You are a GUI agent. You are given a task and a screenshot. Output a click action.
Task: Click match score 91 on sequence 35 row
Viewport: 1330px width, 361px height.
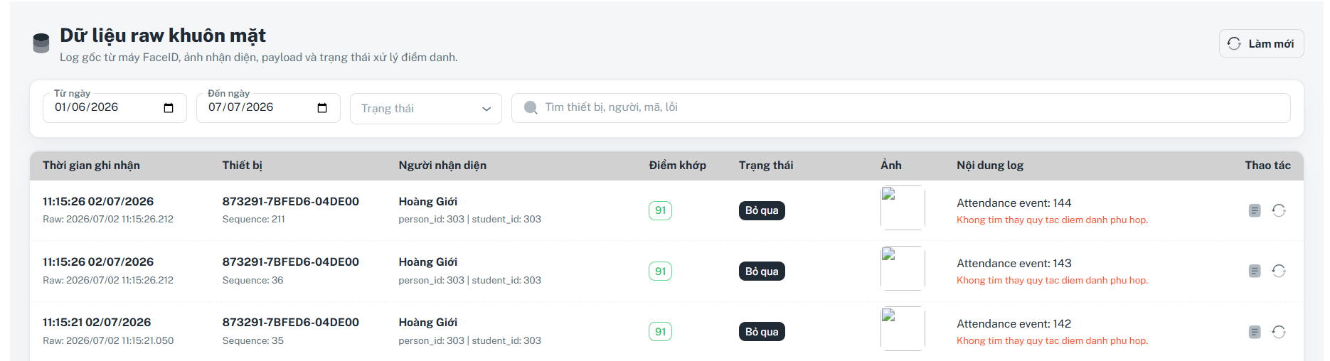pos(660,332)
